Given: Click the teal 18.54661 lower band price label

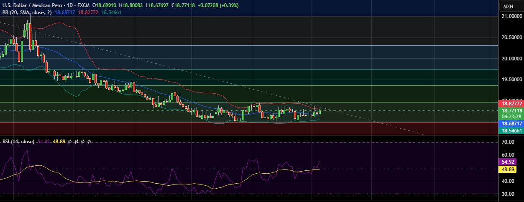Looking at the screenshot, I should [512, 130].
